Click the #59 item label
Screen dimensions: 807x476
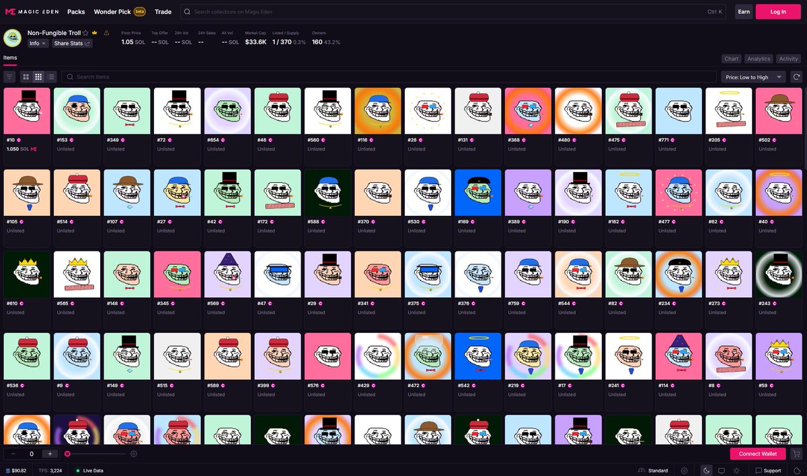[x=763, y=386]
